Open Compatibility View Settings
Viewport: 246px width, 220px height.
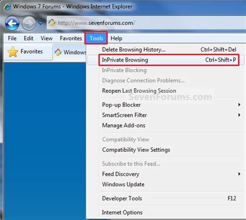(x=166, y=150)
